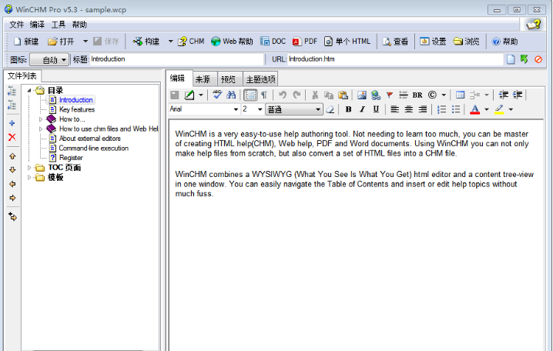This screenshot has width=553, height=351.
Task: Click the 帮助 toolbar button with question icon
Action: 504,42
